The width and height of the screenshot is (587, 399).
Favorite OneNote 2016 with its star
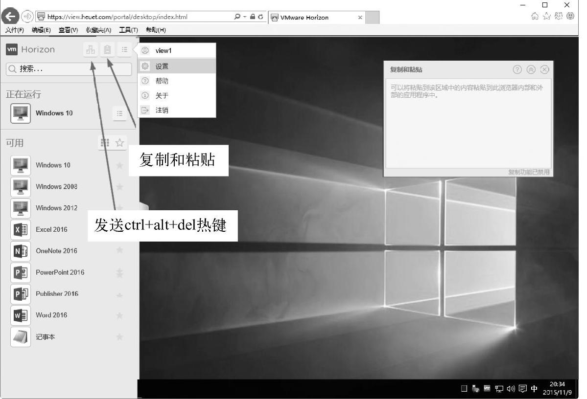pos(120,250)
